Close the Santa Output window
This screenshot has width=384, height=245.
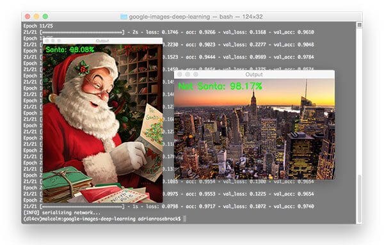[x=47, y=41]
